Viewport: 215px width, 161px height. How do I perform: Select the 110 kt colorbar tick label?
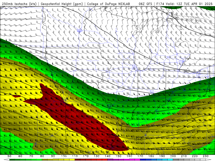coord(75,156)
